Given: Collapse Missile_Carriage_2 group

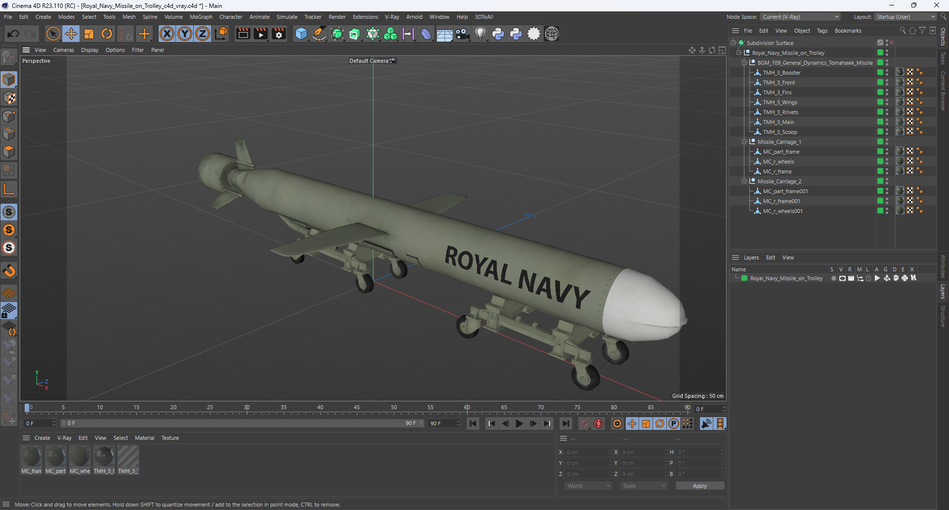Looking at the screenshot, I should (x=744, y=181).
